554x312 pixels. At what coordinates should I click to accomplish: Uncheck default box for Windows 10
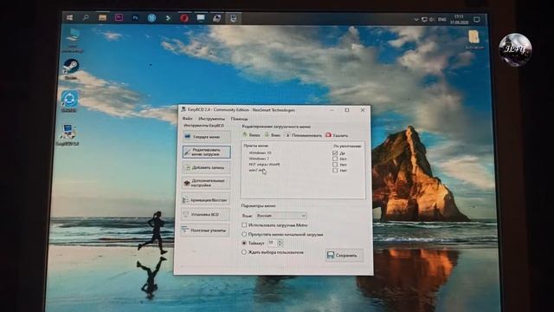[x=335, y=153]
